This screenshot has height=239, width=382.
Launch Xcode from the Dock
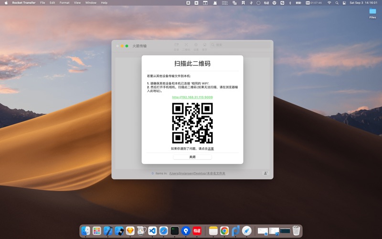[108, 231]
